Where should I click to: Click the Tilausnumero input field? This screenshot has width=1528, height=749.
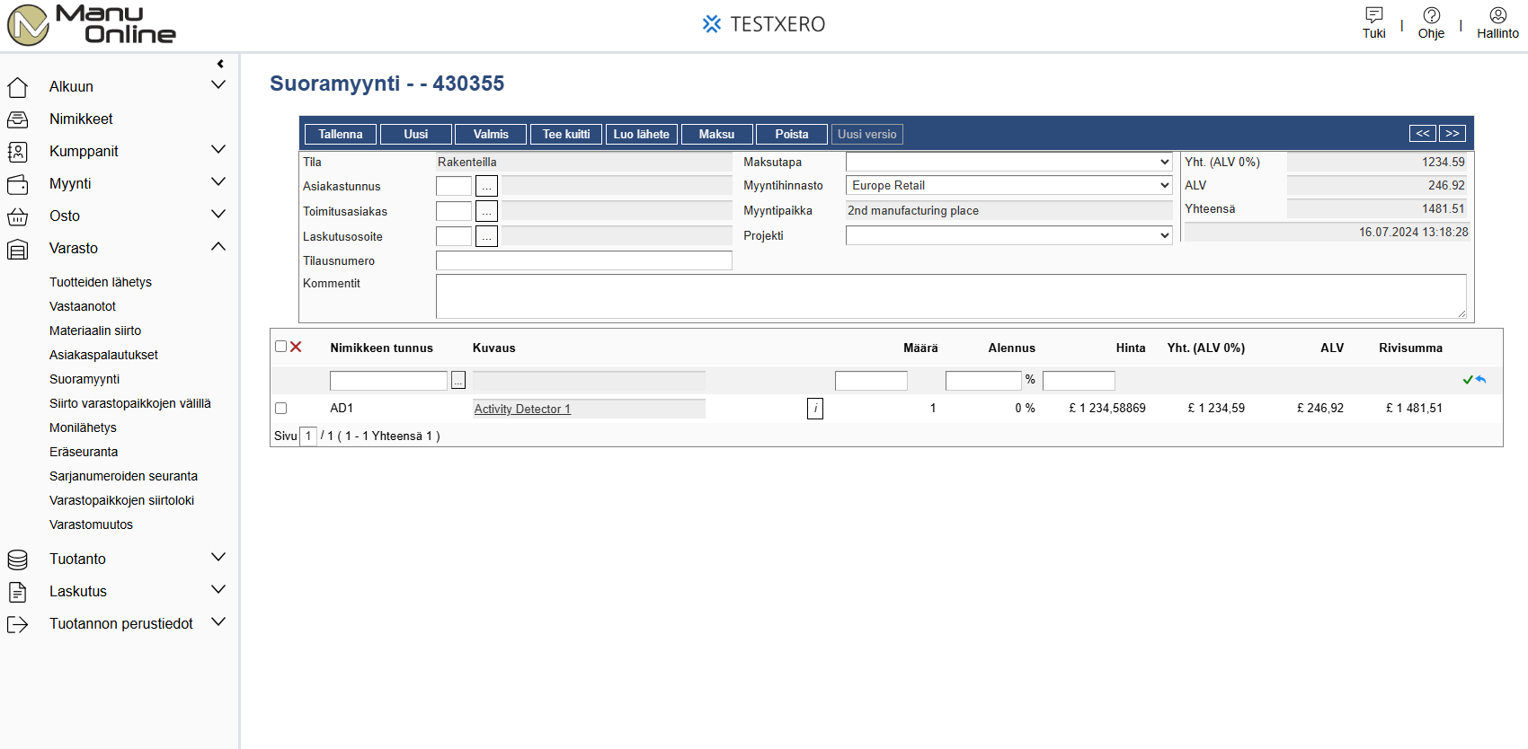(584, 260)
